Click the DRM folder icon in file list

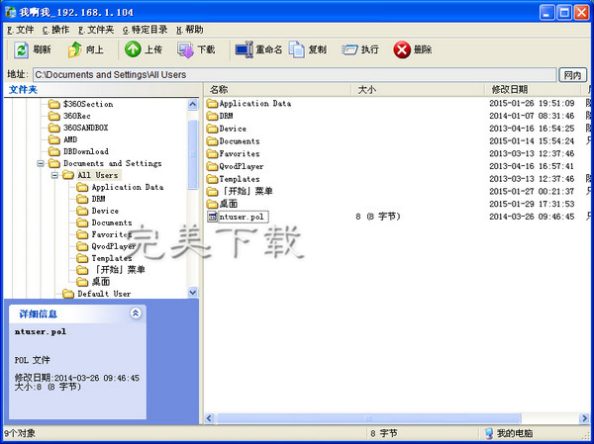[212, 116]
